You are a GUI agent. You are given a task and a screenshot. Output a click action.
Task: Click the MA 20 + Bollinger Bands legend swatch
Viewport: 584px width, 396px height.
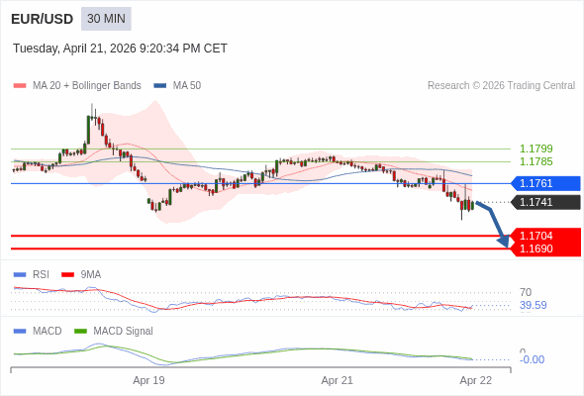(x=20, y=86)
